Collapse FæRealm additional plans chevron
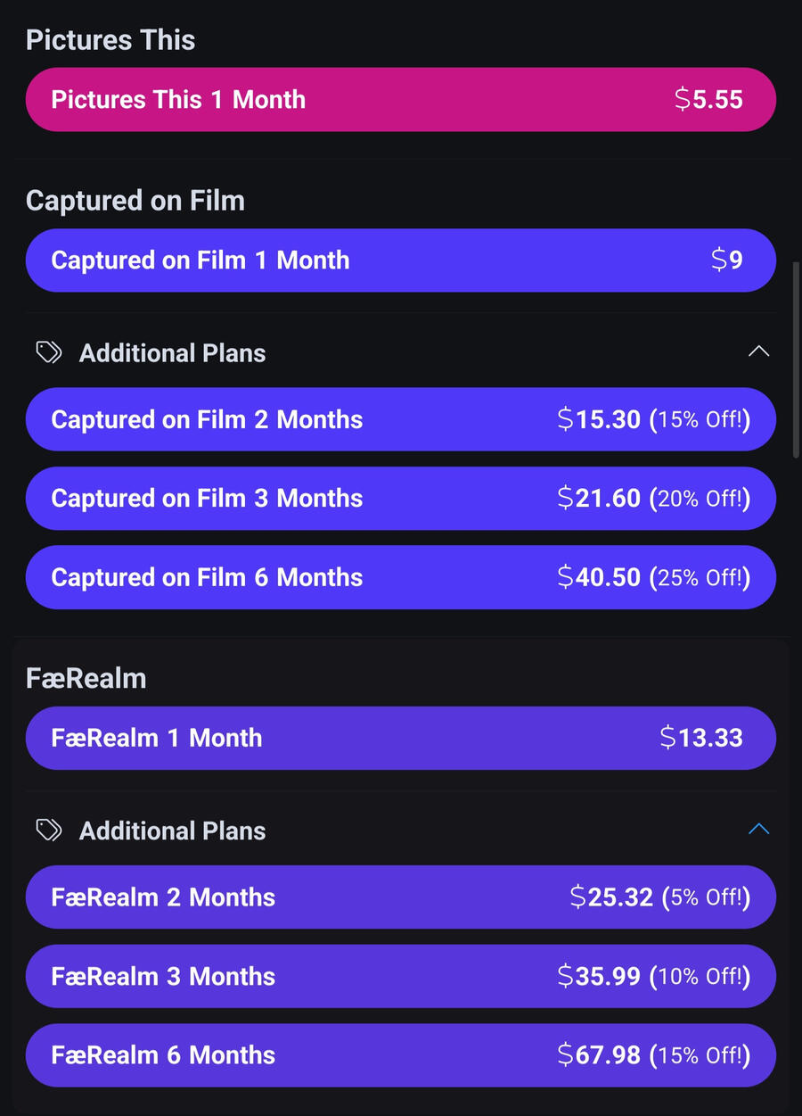802x1116 pixels. (x=758, y=830)
